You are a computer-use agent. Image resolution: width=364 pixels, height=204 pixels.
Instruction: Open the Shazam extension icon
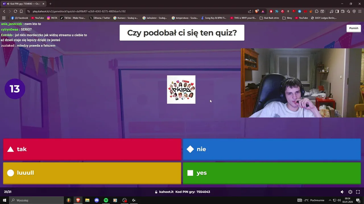click(x=299, y=11)
